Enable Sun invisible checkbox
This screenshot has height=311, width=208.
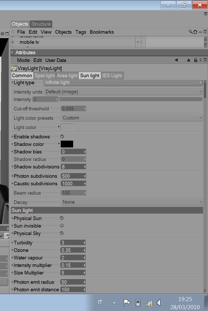(62, 225)
